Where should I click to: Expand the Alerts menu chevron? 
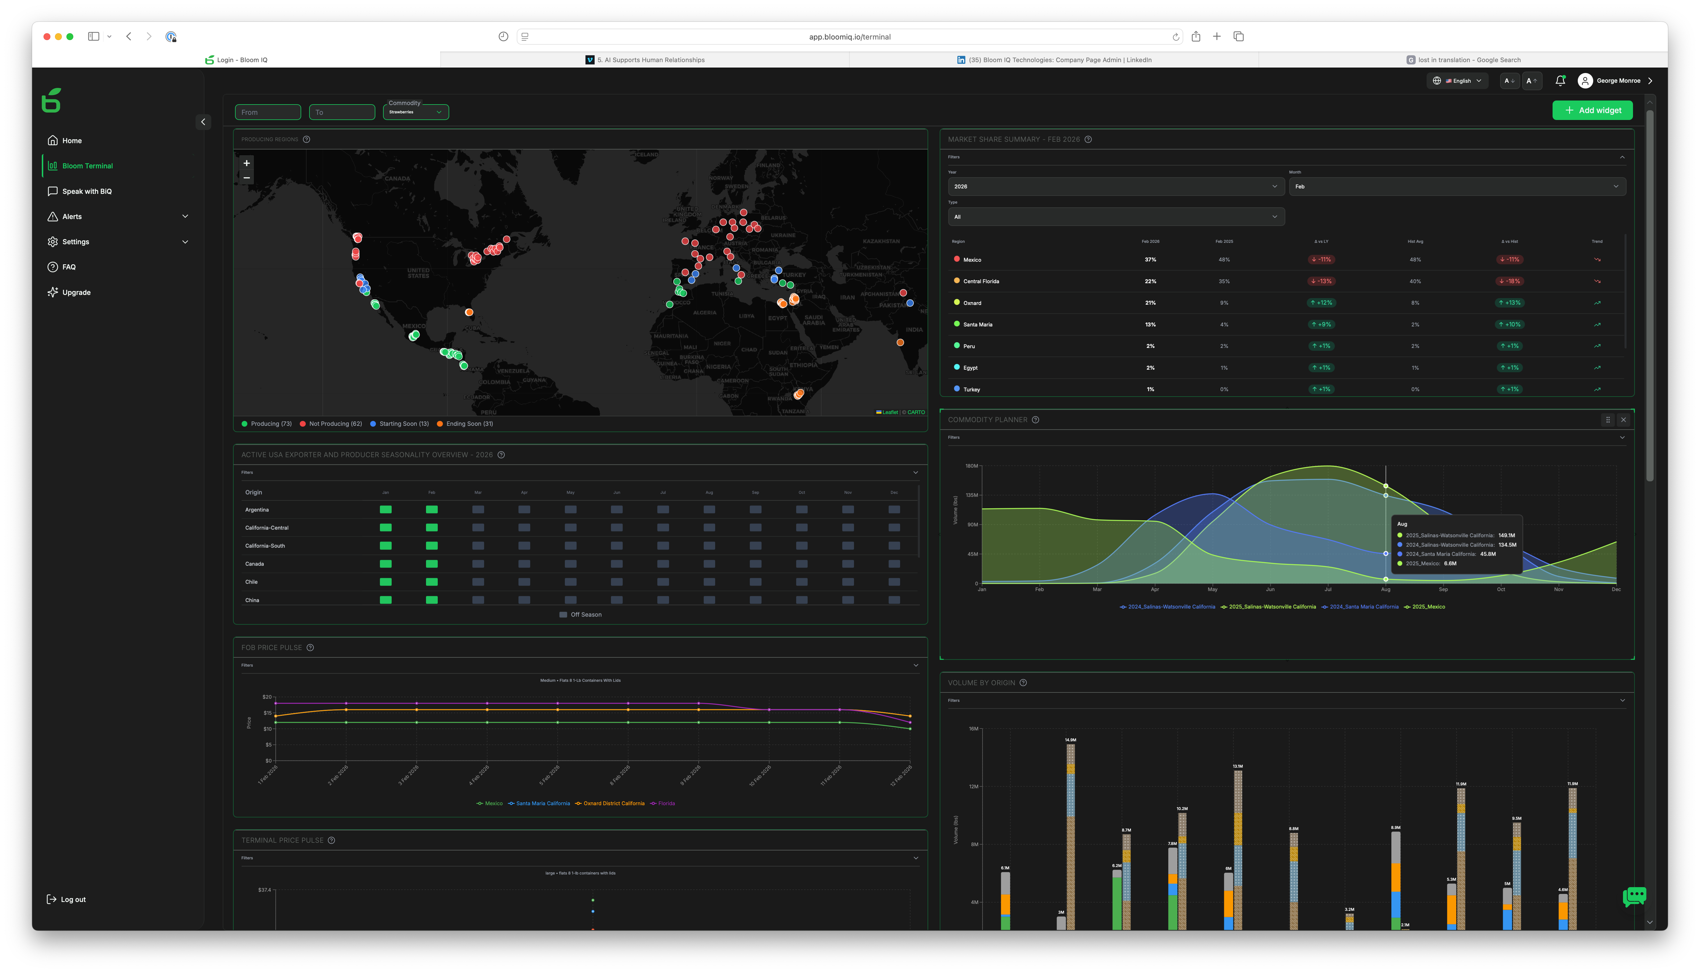[185, 216]
